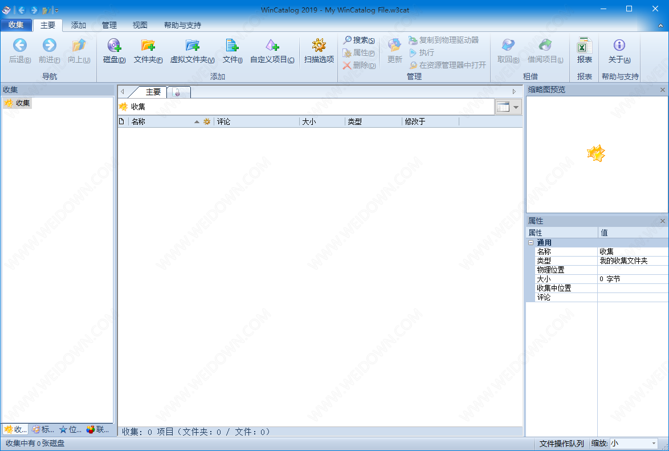This screenshot has width=669, height=451.
Task: Click 搜索 search in the manage group
Action: (358, 40)
